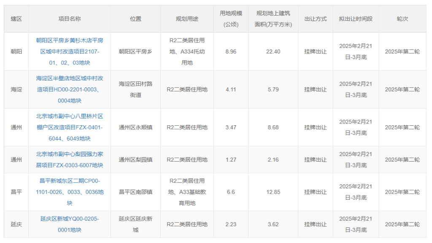The image size is (432, 243).
Task: Open the 海淀区半壁店地区城中村改造 project link
Action: [70, 89]
